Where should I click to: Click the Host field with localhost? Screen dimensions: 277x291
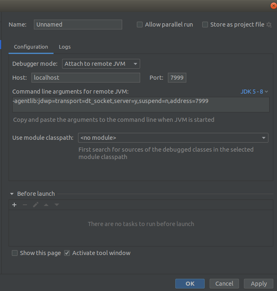[x=86, y=78]
